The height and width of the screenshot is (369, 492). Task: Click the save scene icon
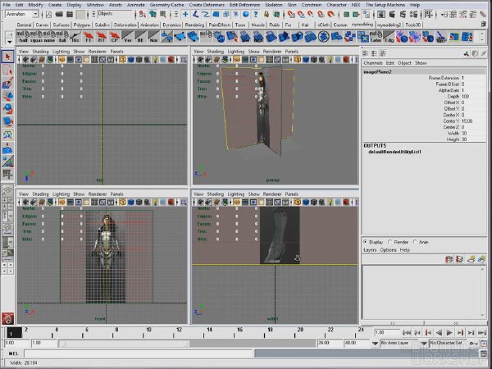pos(70,14)
